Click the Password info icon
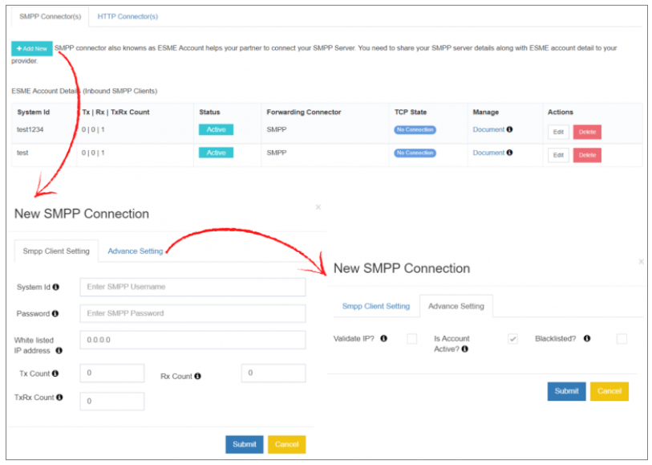 (x=54, y=312)
